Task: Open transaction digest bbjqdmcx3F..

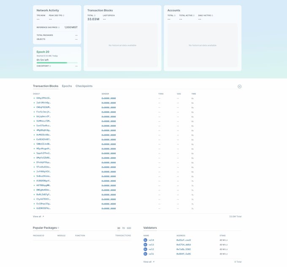Action: coord(43,117)
